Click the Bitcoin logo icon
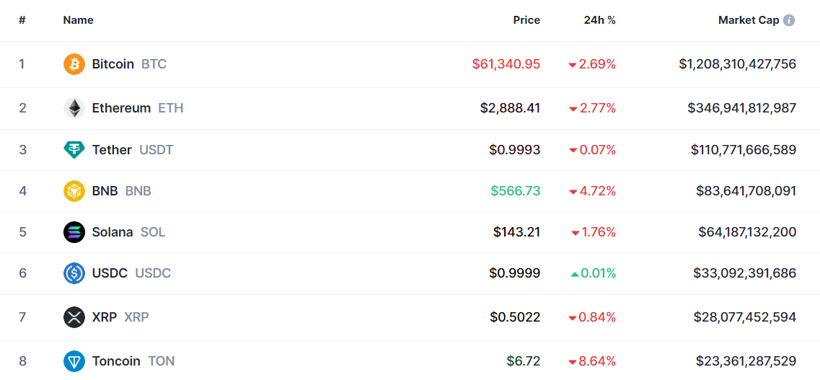The image size is (820, 380). pos(74,64)
